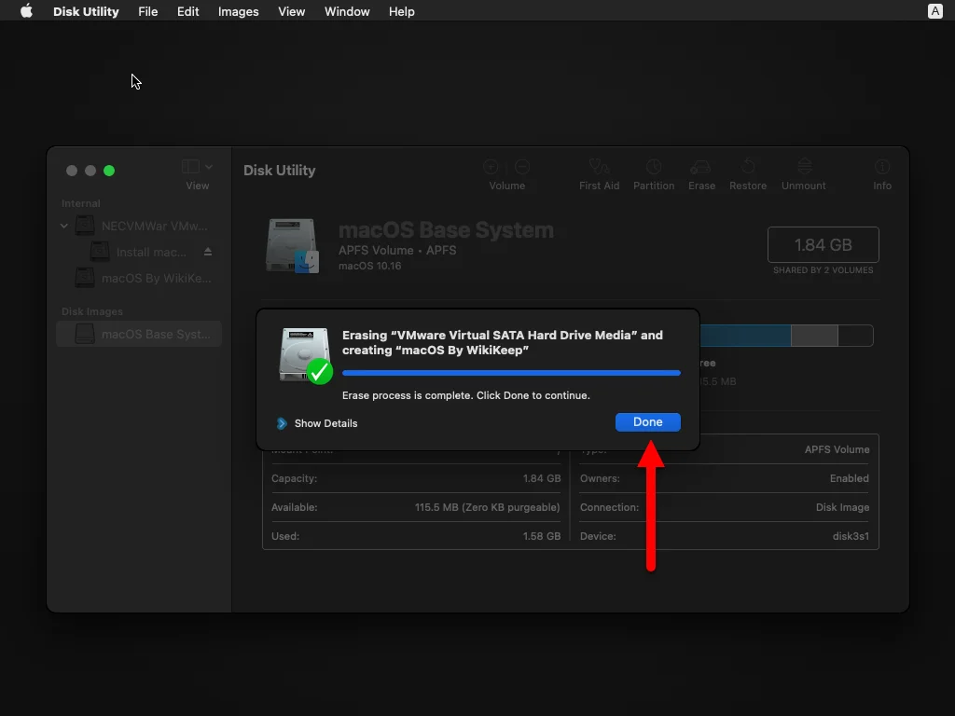955x716 pixels.
Task: Click the erase progress bar
Action: click(x=511, y=373)
